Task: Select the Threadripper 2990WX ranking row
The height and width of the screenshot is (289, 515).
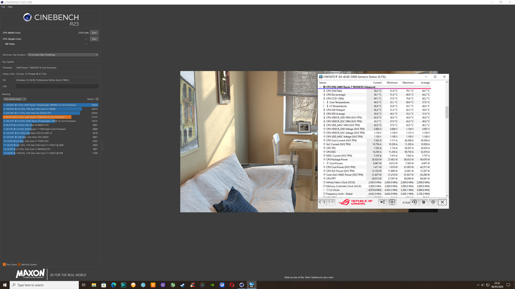Action: tap(50, 105)
